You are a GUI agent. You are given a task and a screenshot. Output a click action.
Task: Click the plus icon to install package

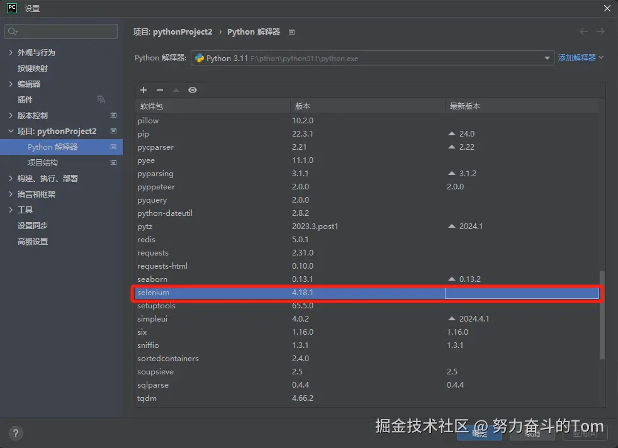tap(143, 90)
